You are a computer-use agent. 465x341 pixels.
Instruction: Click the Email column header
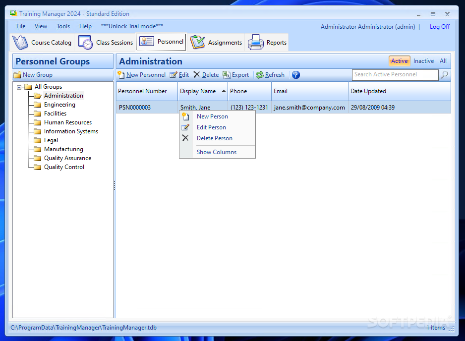310,91
